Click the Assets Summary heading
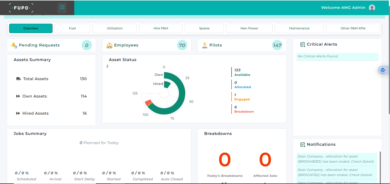The height and width of the screenshot is (184, 390). pos(32,60)
